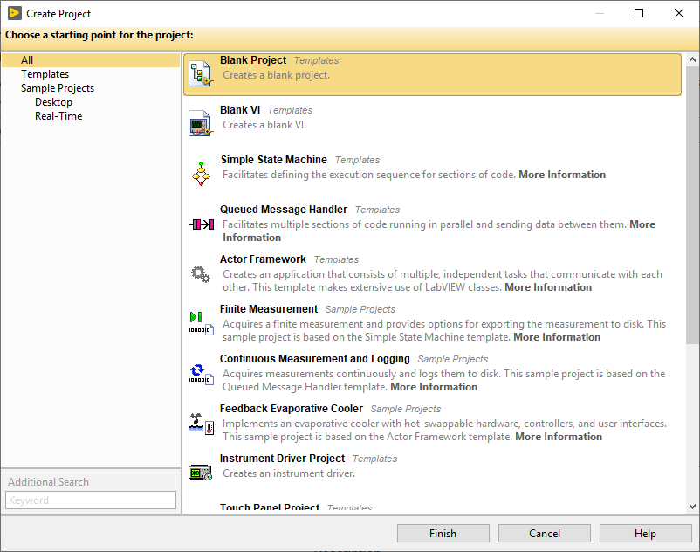Click the scroll down arrow in project list
The image size is (700, 552).
692,507
